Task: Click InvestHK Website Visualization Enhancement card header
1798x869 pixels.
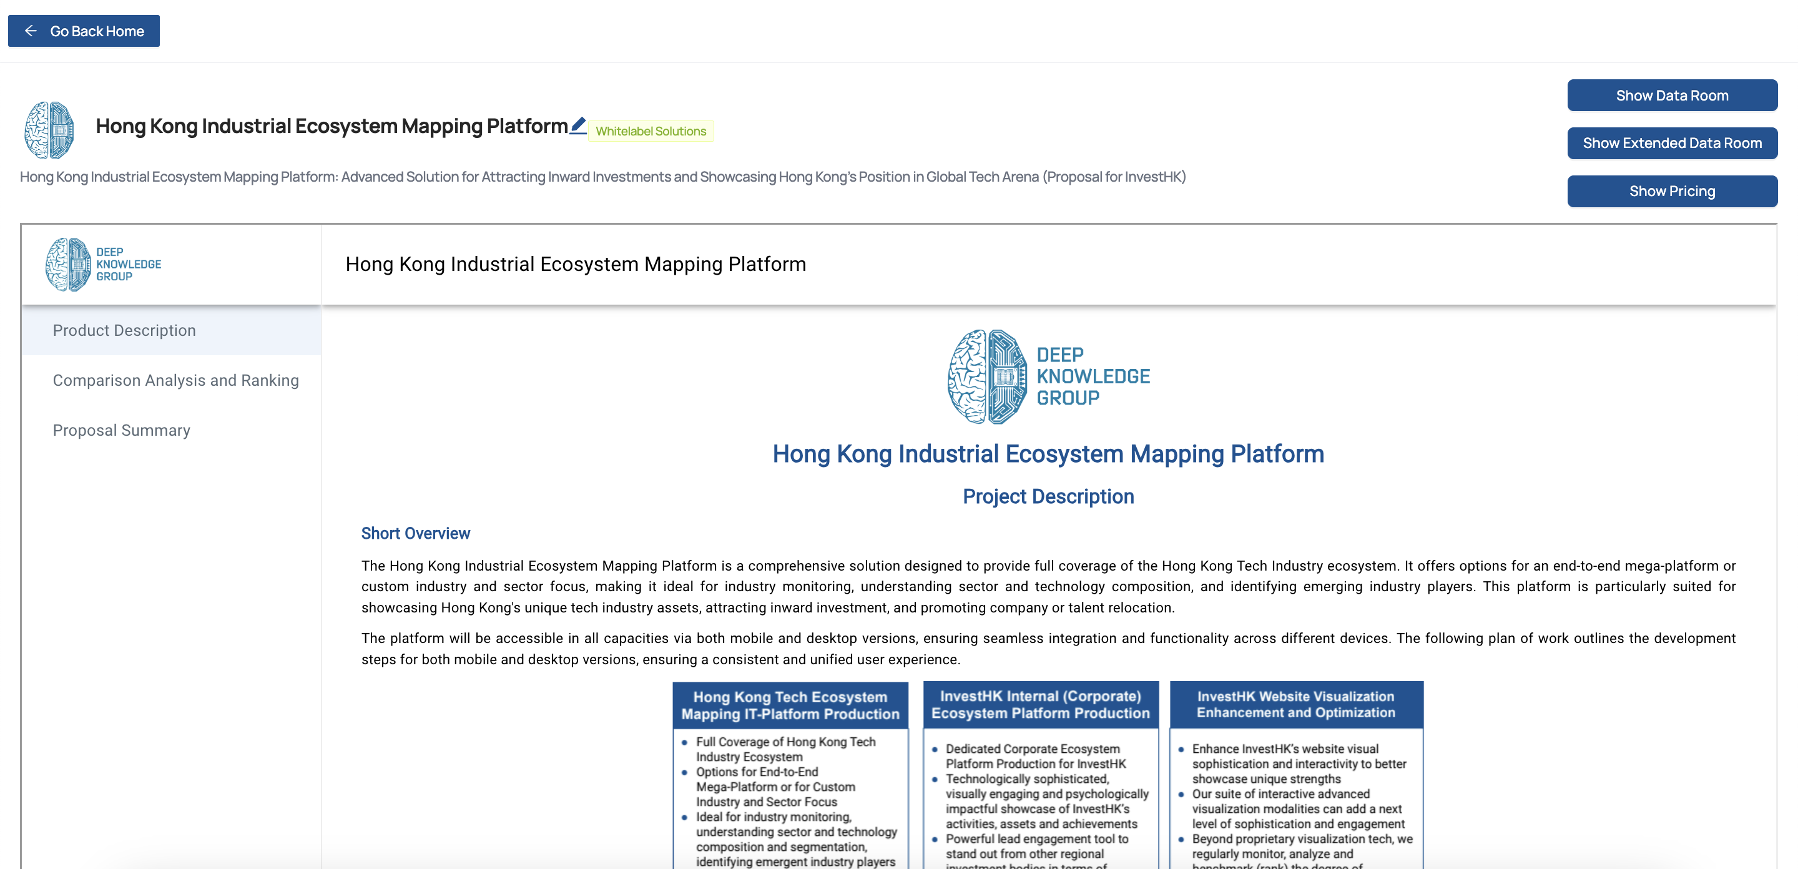Action: [x=1295, y=705]
